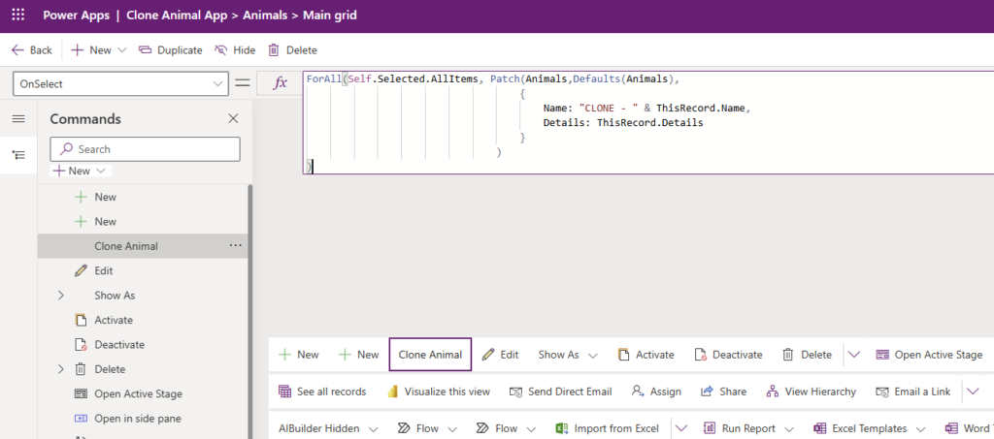
Task: Expand the Delete command group
Action: [61, 369]
